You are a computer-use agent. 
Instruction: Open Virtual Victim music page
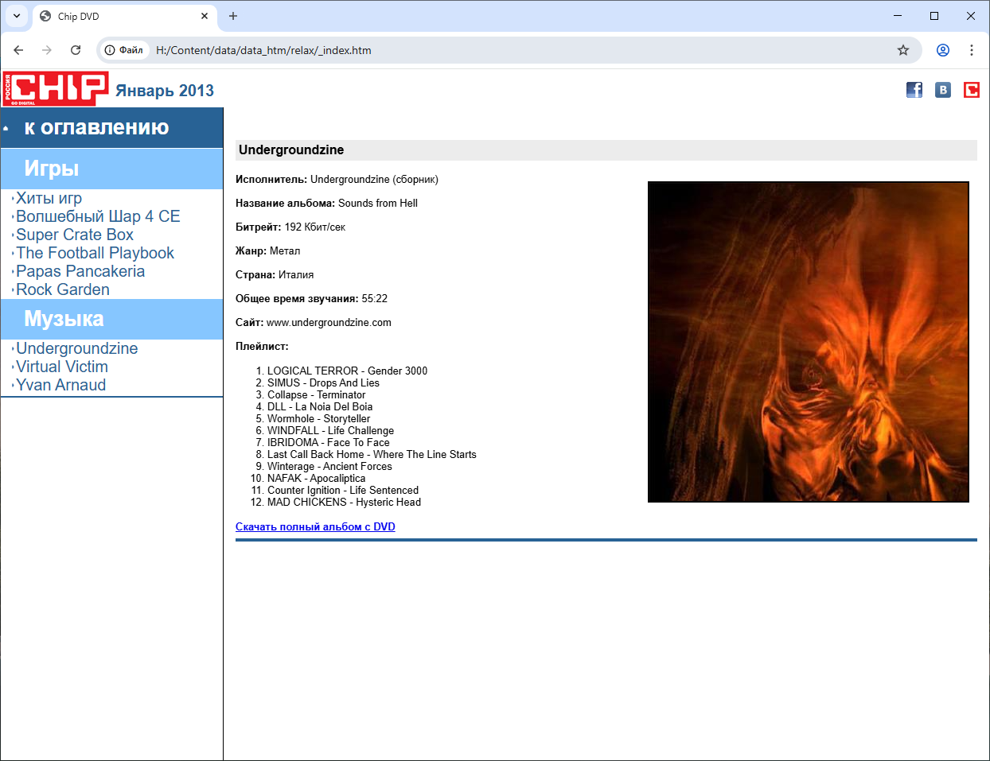pyautogui.click(x=62, y=367)
